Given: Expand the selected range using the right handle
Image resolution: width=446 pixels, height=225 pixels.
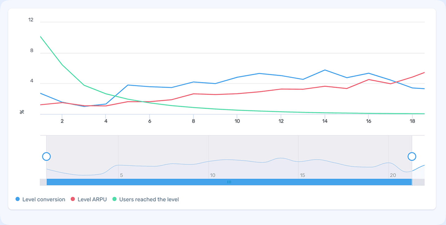Looking at the screenshot, I should [412, 156].
